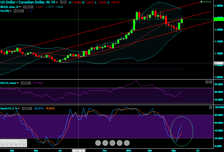This screenshot has height=152, width=224.
Task: Expand the US Dollar / Canadian Dollar title dropdown
Action: pos(58,2)
